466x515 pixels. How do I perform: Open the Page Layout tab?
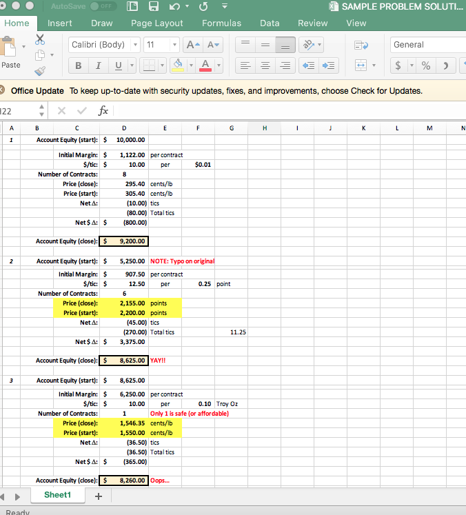coord(157,23)
